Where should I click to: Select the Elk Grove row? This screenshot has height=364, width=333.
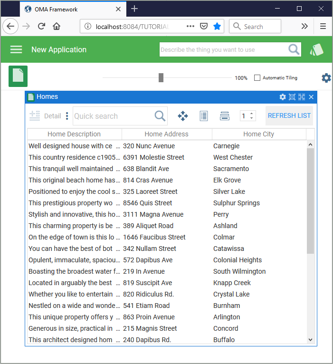point(167,180)
